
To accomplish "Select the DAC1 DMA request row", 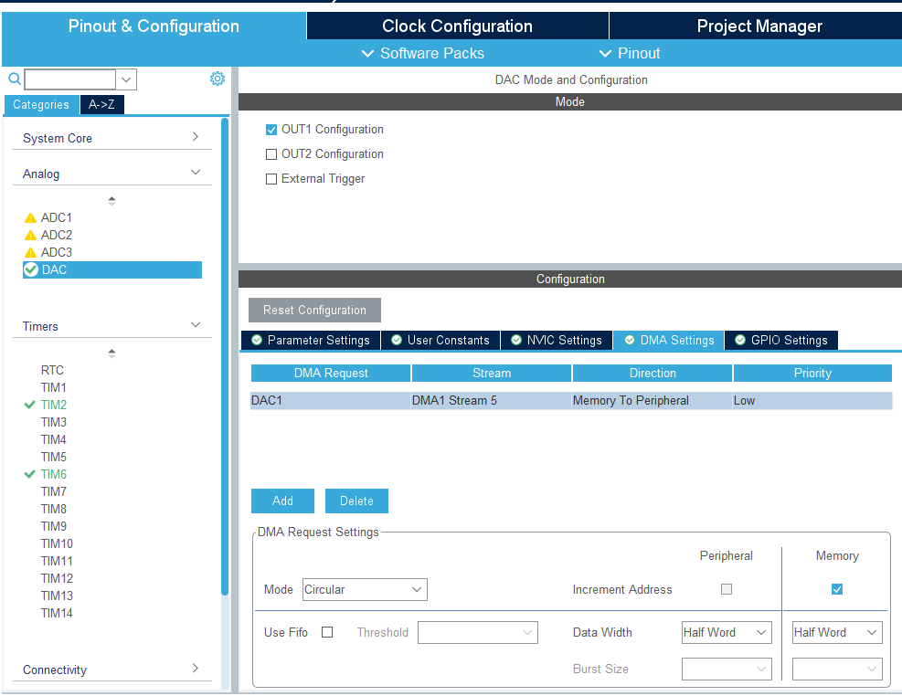I will (571, 401).
